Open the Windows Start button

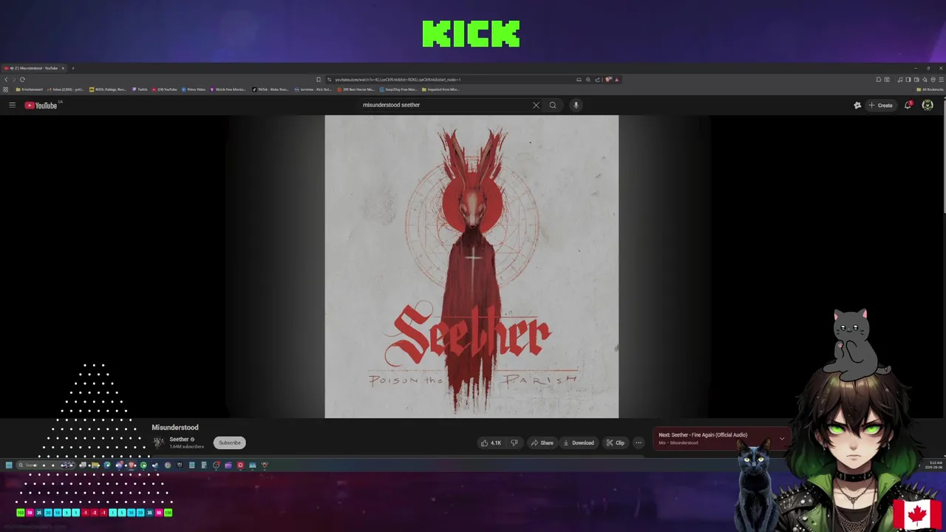click(x=9, y=465)
